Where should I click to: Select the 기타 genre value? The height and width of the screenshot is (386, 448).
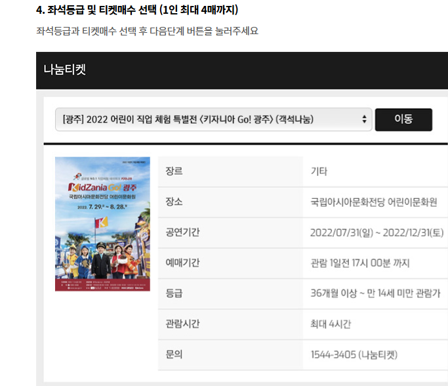319,171
